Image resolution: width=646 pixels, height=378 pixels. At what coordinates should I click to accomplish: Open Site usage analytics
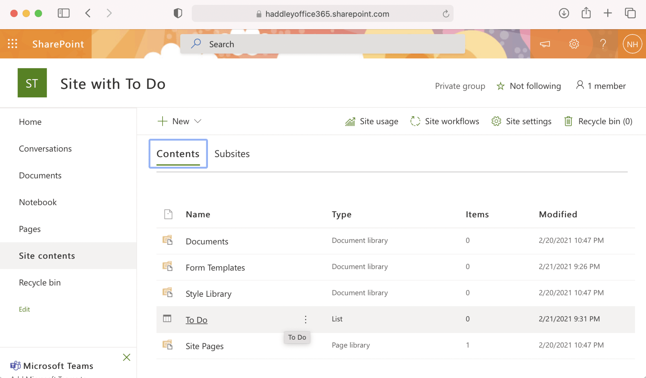(372, 121)
